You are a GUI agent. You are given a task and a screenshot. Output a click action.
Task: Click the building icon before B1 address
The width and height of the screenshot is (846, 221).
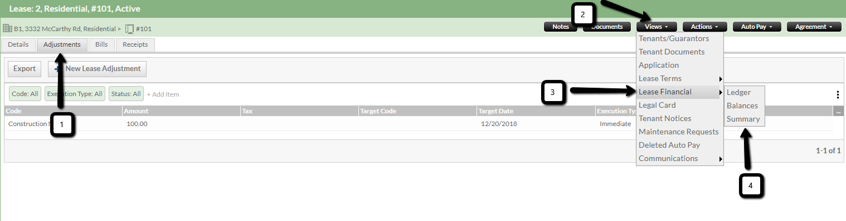8,28
